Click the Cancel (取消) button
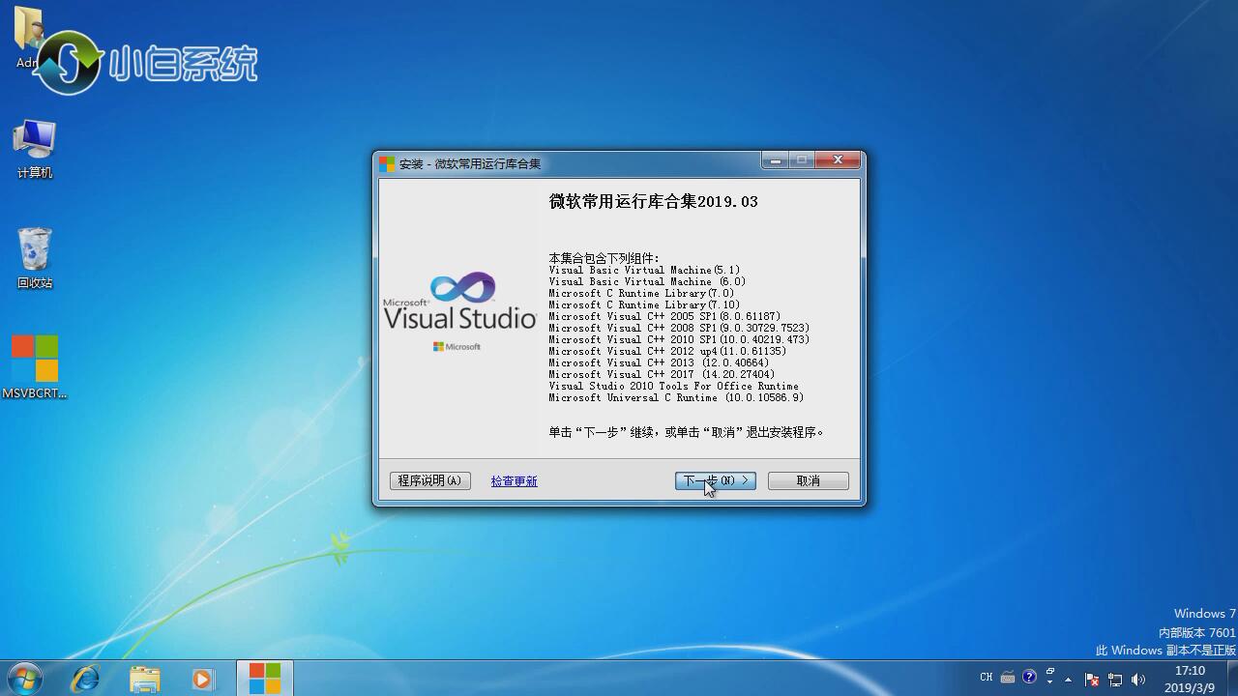This screenshot has width=1238, height=696. point(808,480)
